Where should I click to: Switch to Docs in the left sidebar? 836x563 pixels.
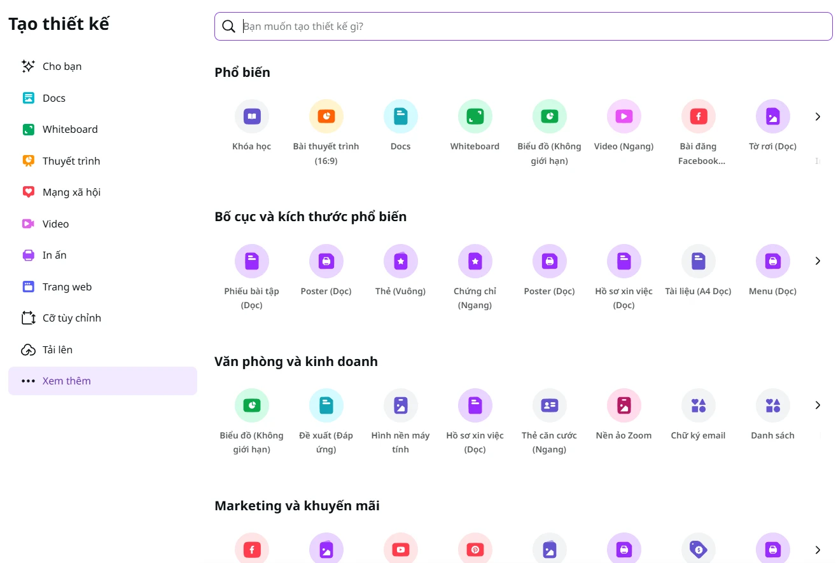[102, 98]
